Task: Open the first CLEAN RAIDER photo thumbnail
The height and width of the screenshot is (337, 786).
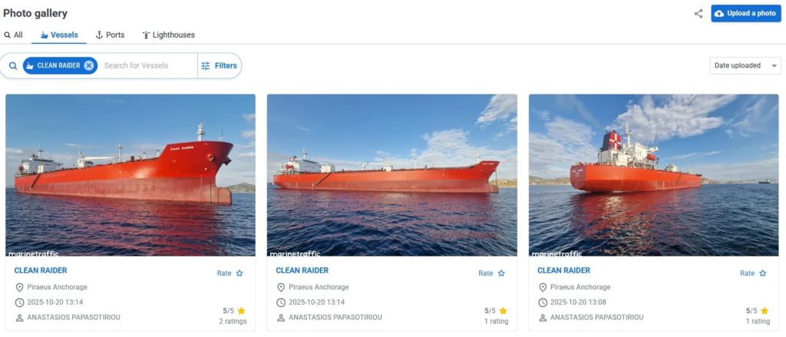Action: (x=130, y=174)
